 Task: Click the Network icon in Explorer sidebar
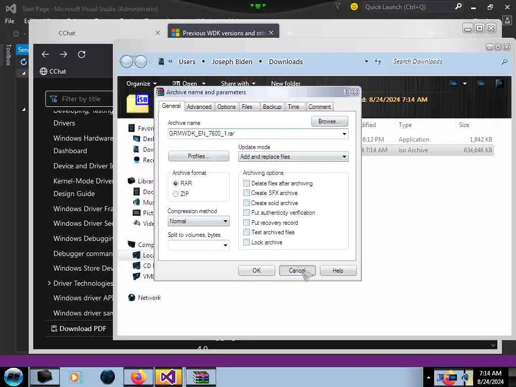pos(132,297)
